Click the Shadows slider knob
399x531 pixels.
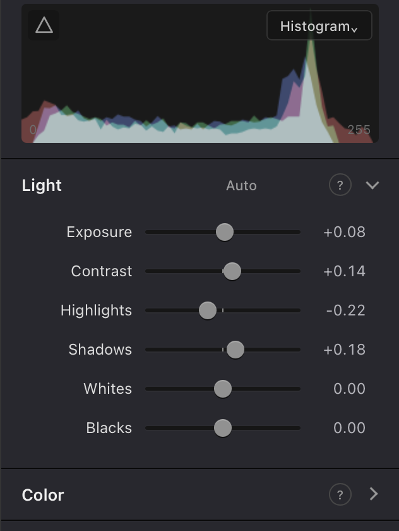(x=235, y=350)
